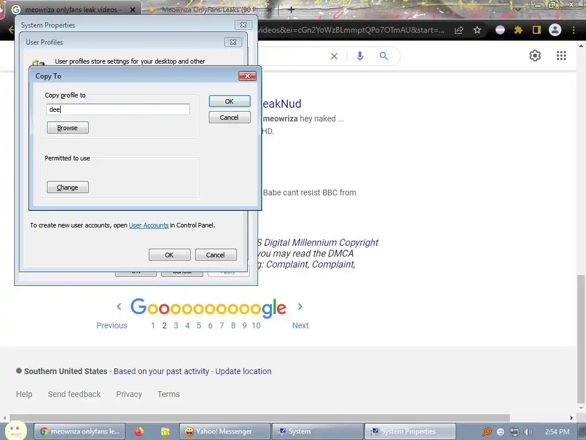The height and width of the screenshot is (440, 586).
Task: Go to the Previous results page
Action: pos(112,325)
